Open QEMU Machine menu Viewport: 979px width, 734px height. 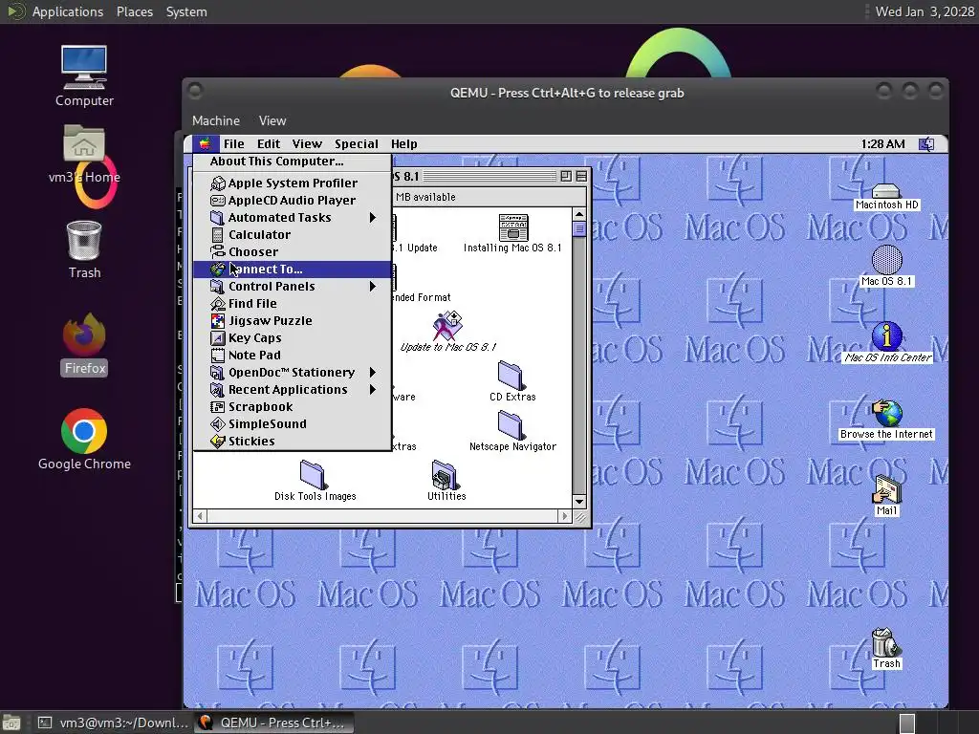[216, 121]
